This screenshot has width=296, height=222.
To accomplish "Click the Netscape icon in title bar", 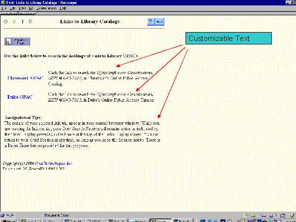I will (x=2, y=2).
